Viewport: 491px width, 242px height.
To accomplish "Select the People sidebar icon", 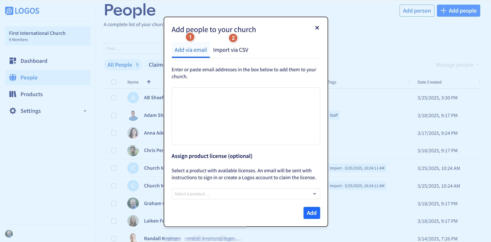I will (x=13, y=77).
